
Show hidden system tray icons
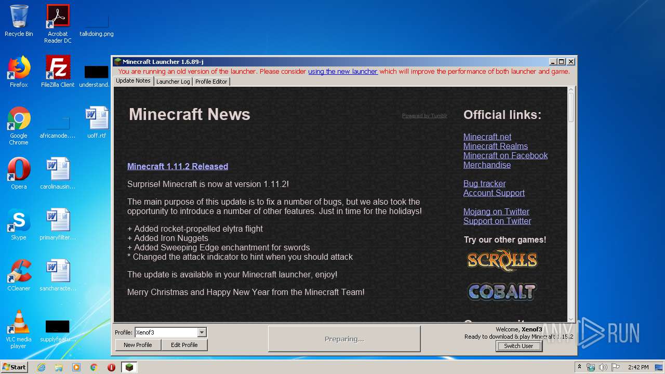click(580, 367)
